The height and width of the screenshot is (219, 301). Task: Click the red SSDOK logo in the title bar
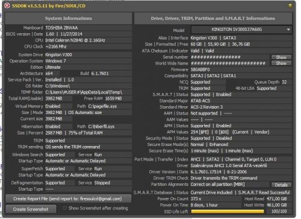(x=7, y=6)
